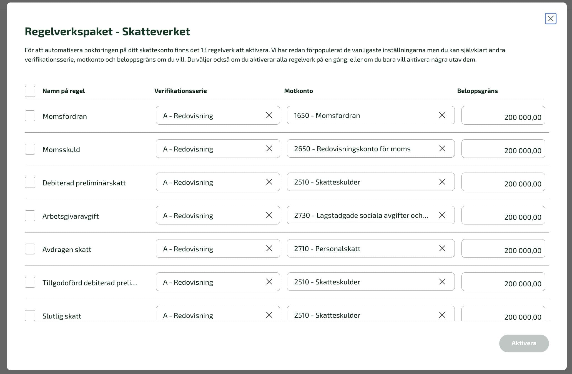The height and width of the screenshot is (374, 572).
Task: Click the Verifikationsserie column header
Action: [x=180, y=91]
